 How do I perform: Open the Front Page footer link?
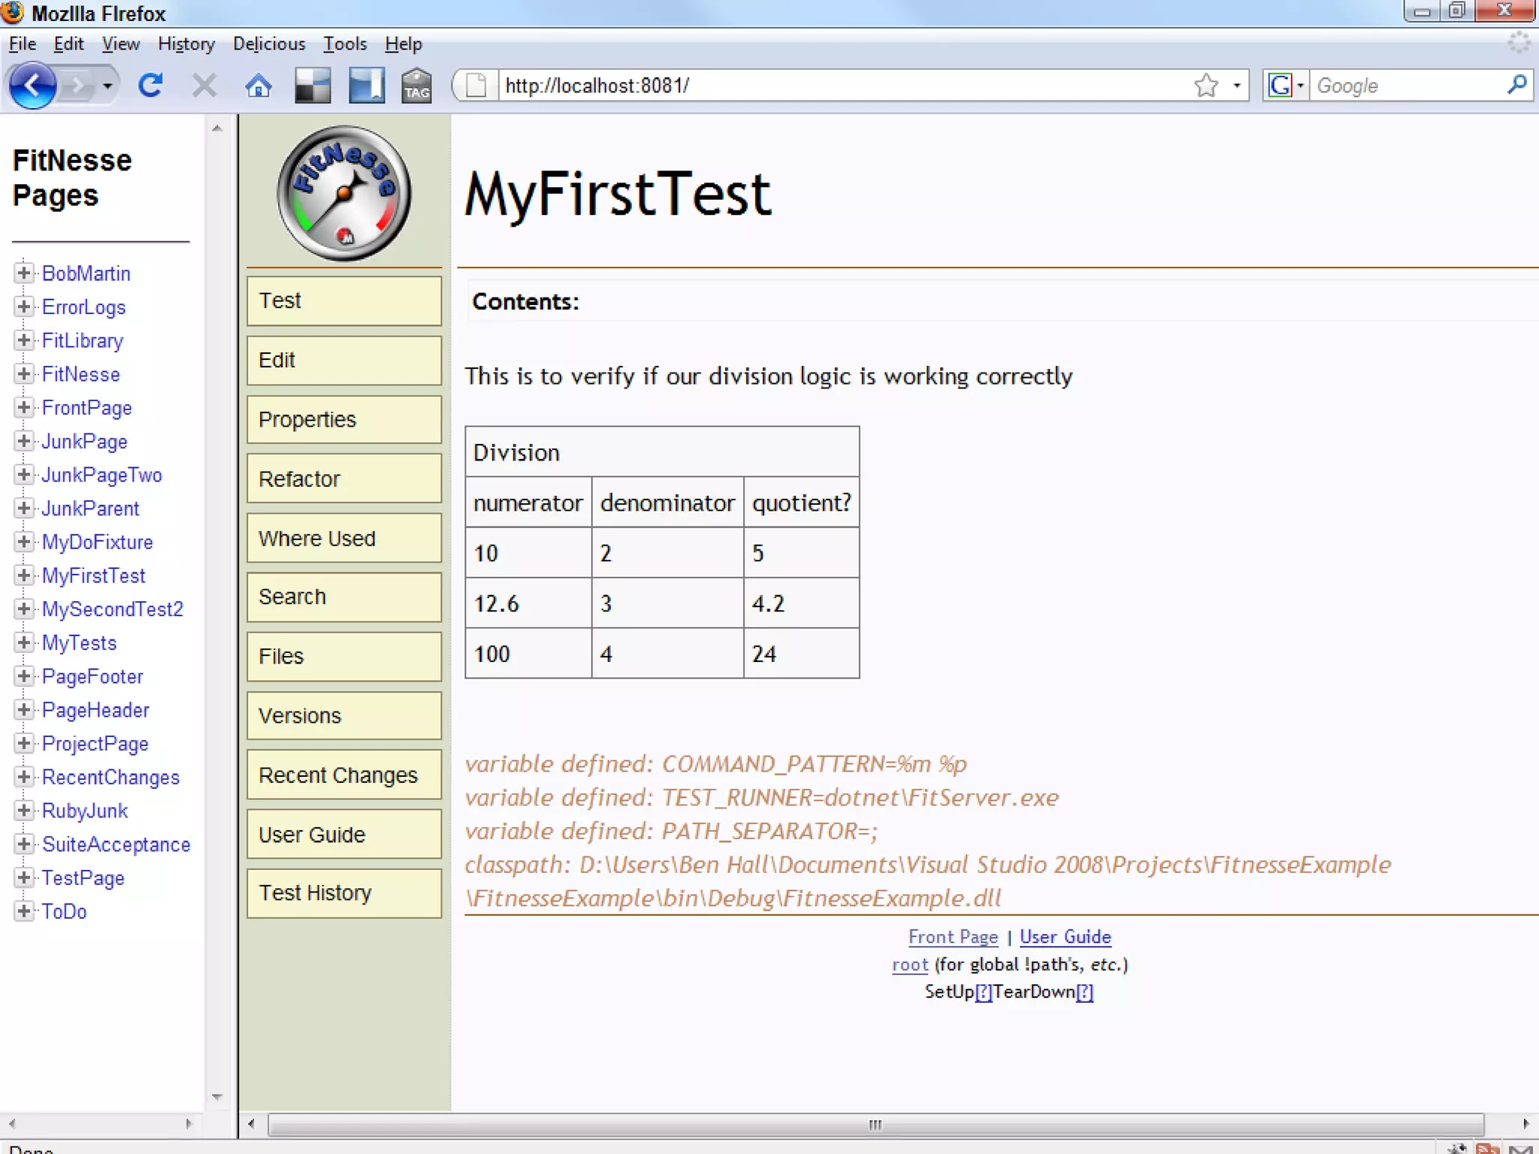(x=952, y=937)
